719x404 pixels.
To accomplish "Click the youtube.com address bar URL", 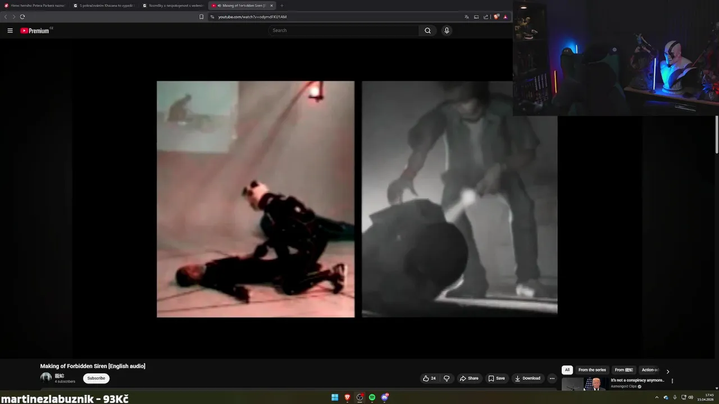I will coord(252,17).
